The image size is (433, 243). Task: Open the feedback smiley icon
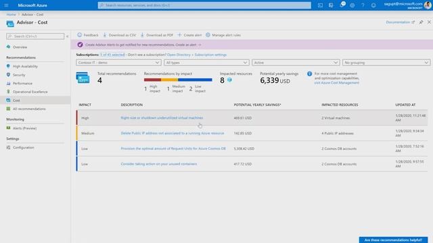click(373, 5)
